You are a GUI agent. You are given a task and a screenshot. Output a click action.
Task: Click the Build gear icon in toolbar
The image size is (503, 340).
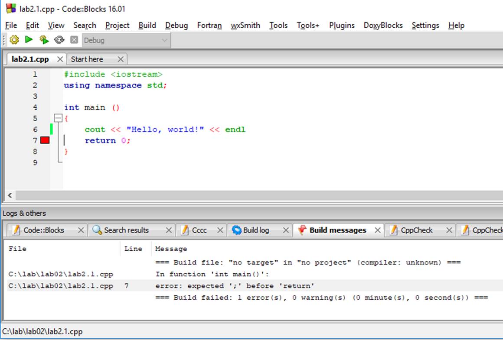[14, 40]
